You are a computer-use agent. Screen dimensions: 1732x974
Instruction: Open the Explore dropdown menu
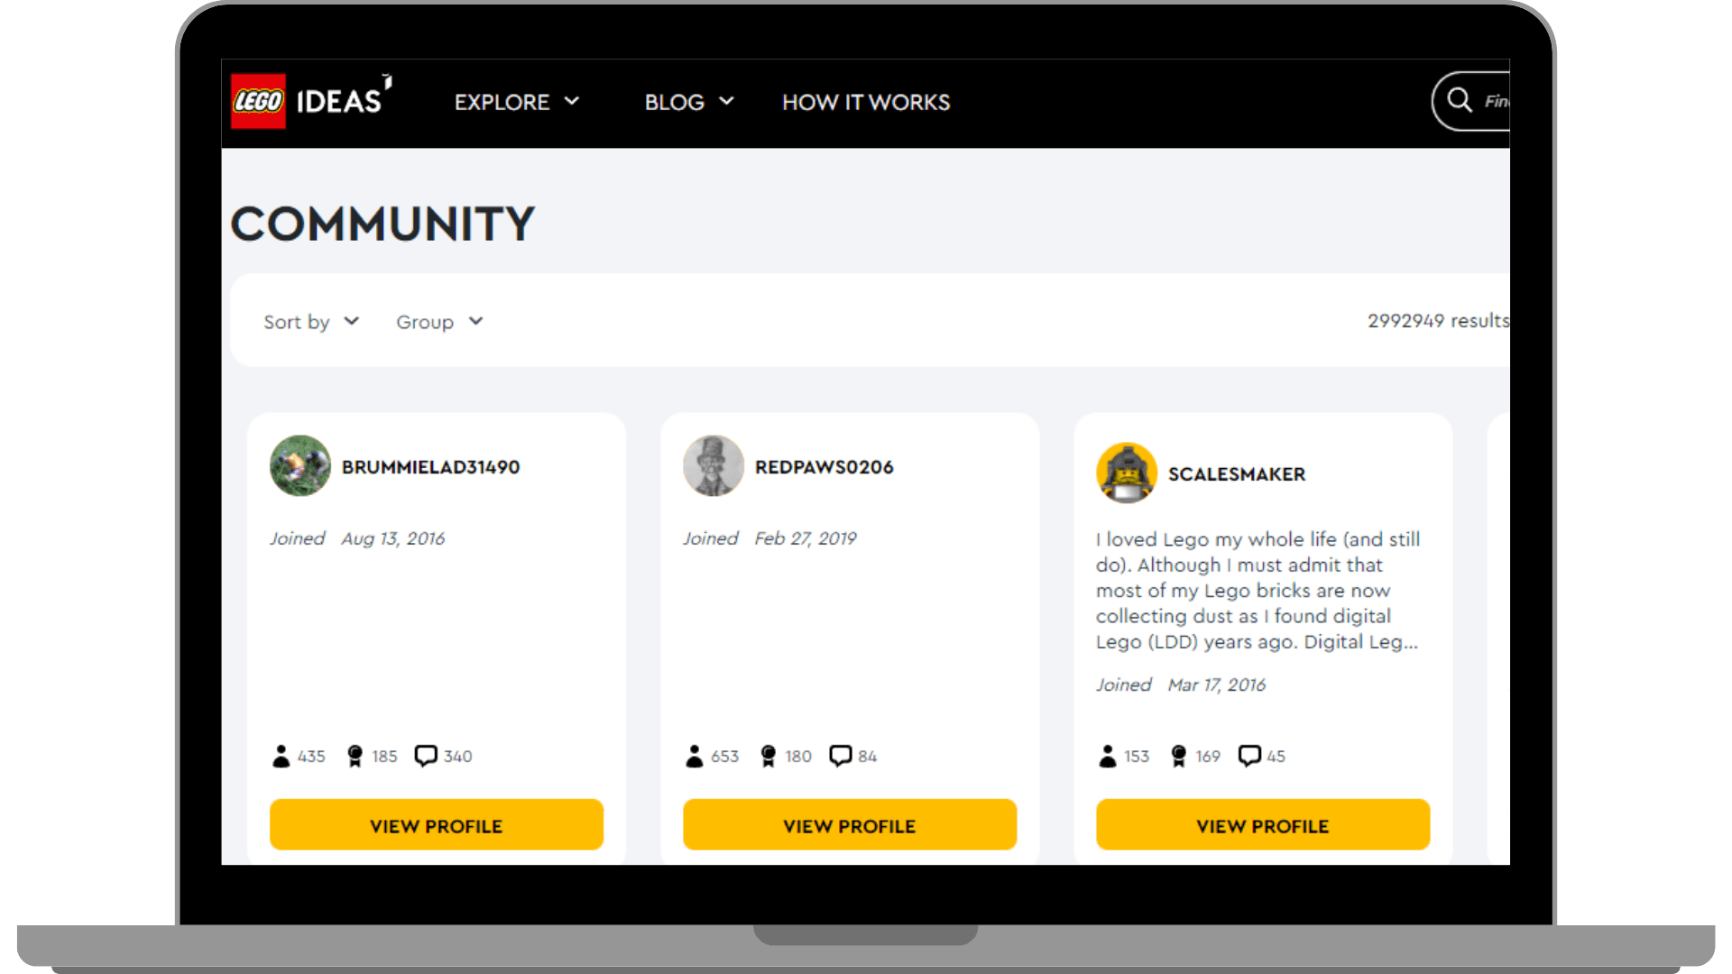517,102
